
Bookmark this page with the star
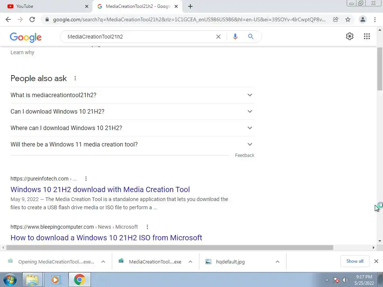pyautogui.click(x=348, y=19)
